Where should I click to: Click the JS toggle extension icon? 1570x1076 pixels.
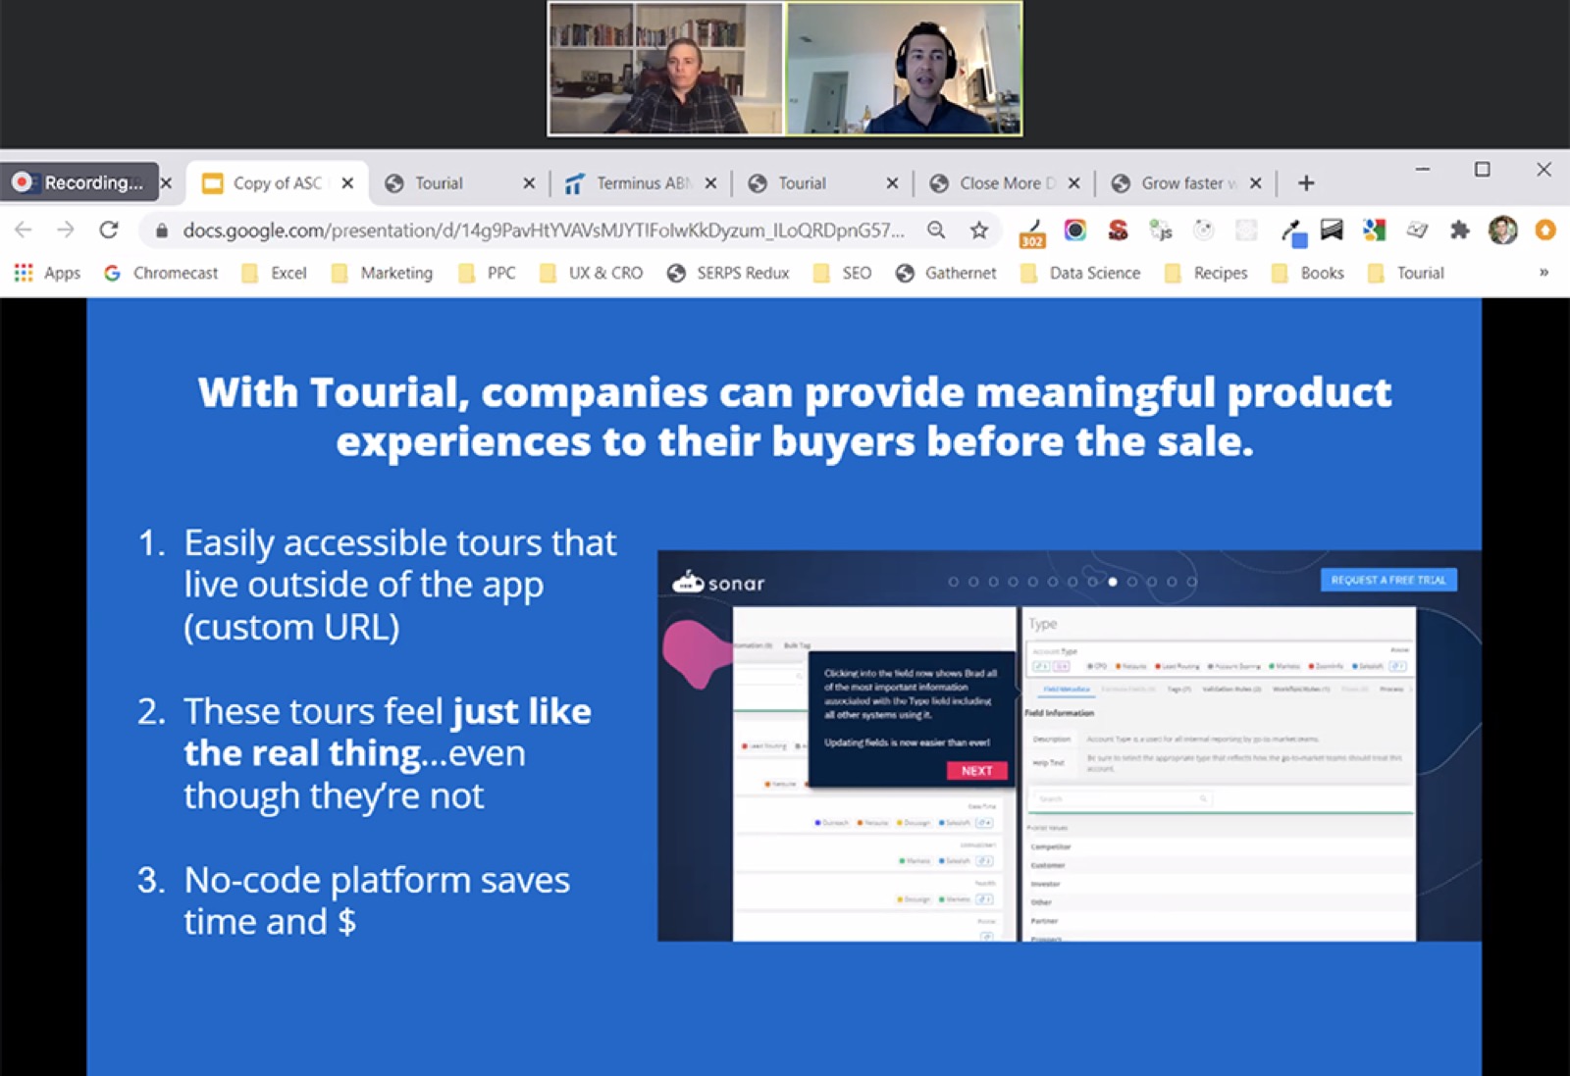pyautogui.click(x=1161, y=231)
